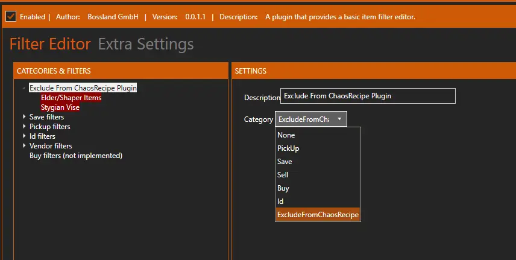Choose PickUp in the Category list
Screen dimensions: 516x260
coord(318,148)
